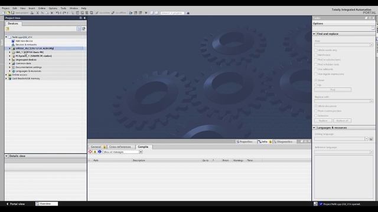
Task: Select the Compile tab
Action: [x=143, y=147]
